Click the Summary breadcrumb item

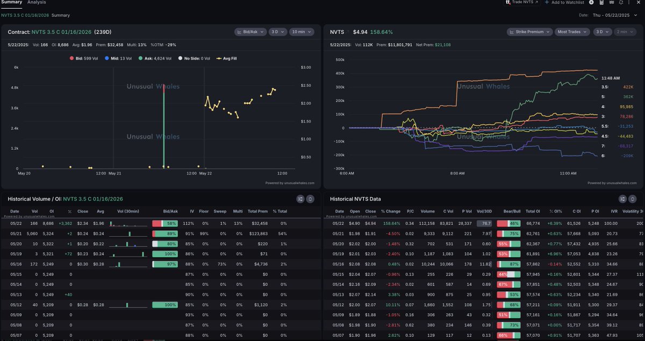coord(61,15)
